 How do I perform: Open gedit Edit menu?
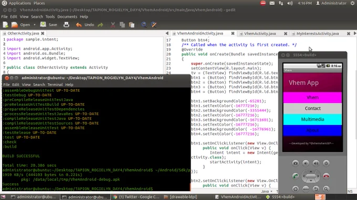coord(14,17)
